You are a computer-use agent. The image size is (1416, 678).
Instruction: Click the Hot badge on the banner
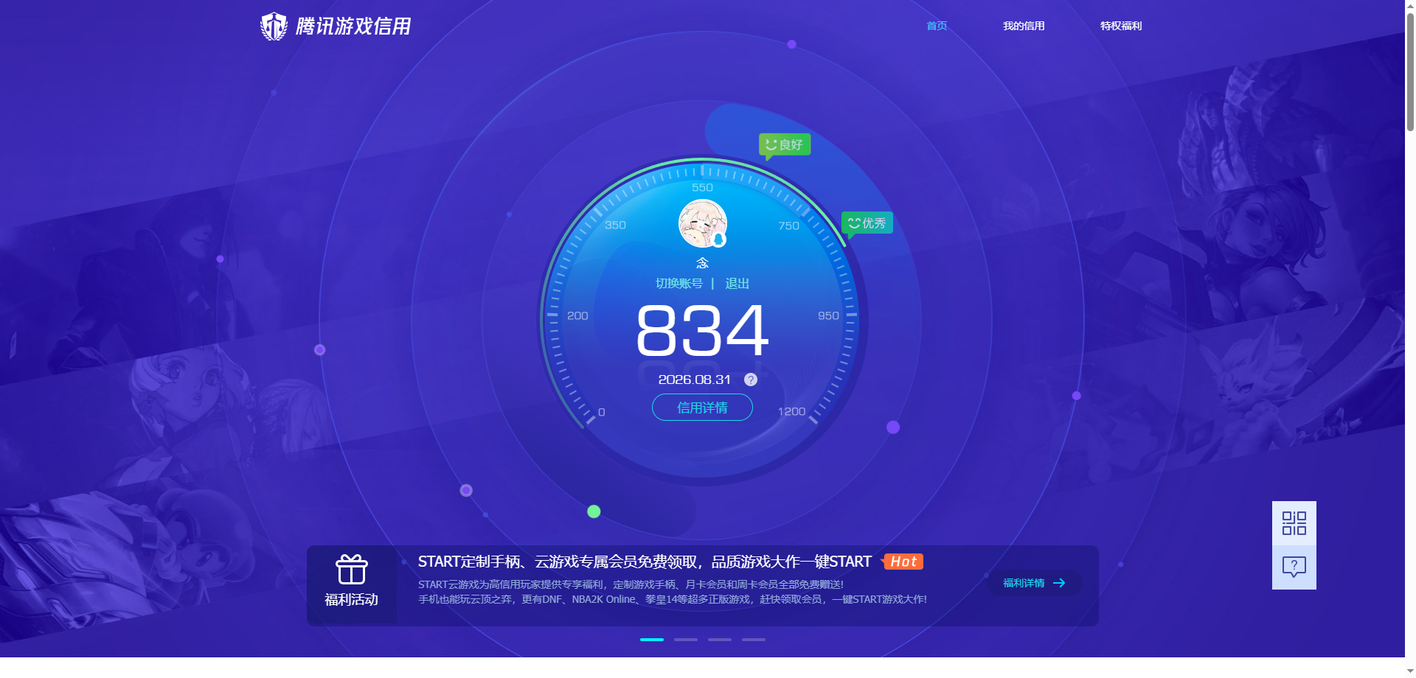click(x=903, y=562)
